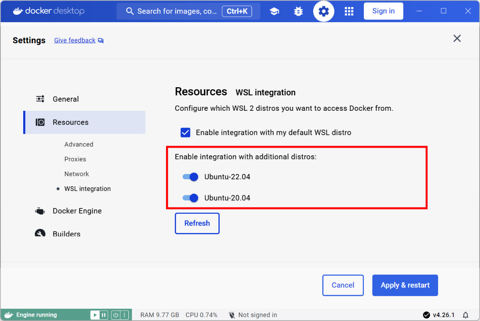
Task: Open the Extensions grid icon
Action: tap(349, 11)
